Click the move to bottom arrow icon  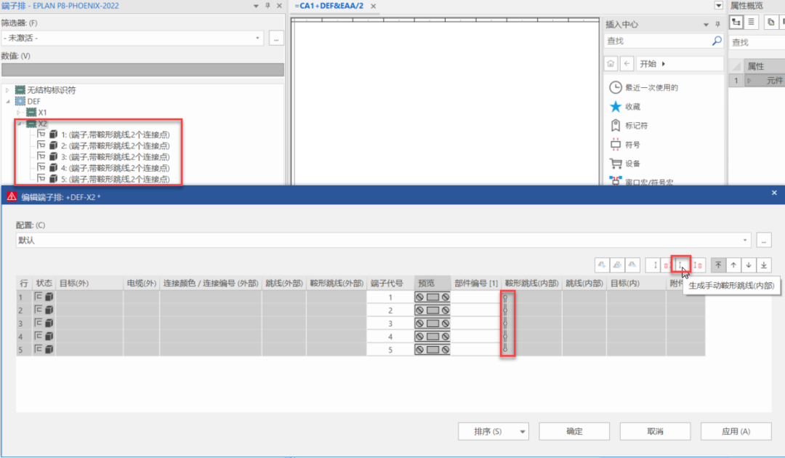764,265
